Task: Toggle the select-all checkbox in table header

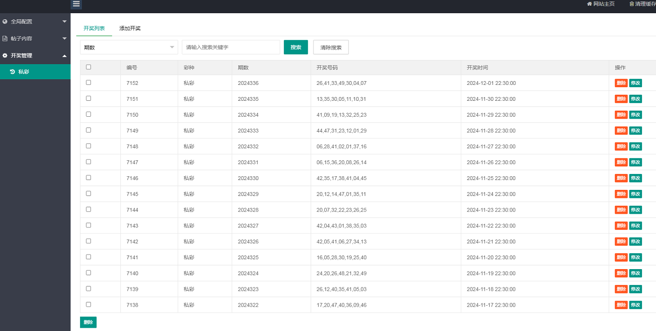Action: tap(89, 67)
